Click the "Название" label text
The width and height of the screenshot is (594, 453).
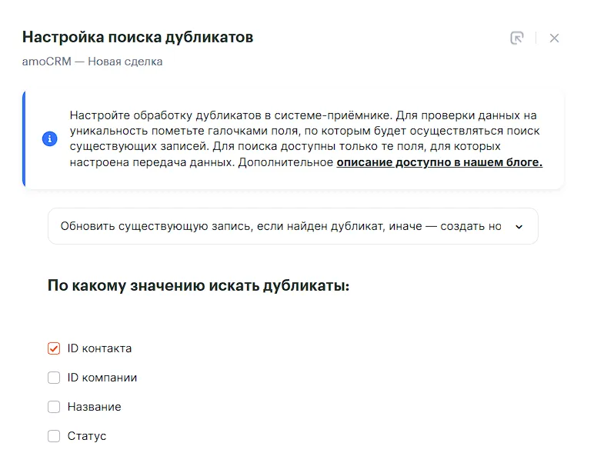click(x=94, y=407)
